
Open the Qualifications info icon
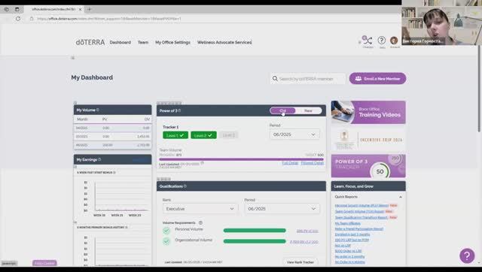click(x=185, y=186)
